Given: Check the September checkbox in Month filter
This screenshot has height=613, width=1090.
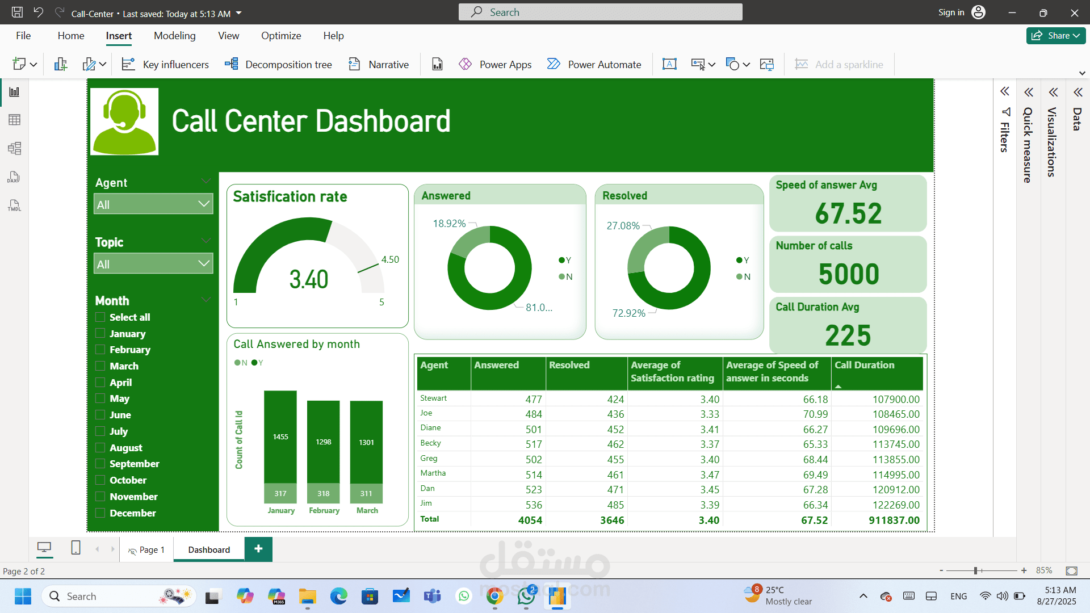Looking at the screenshot, I should [x=100, y=464].
